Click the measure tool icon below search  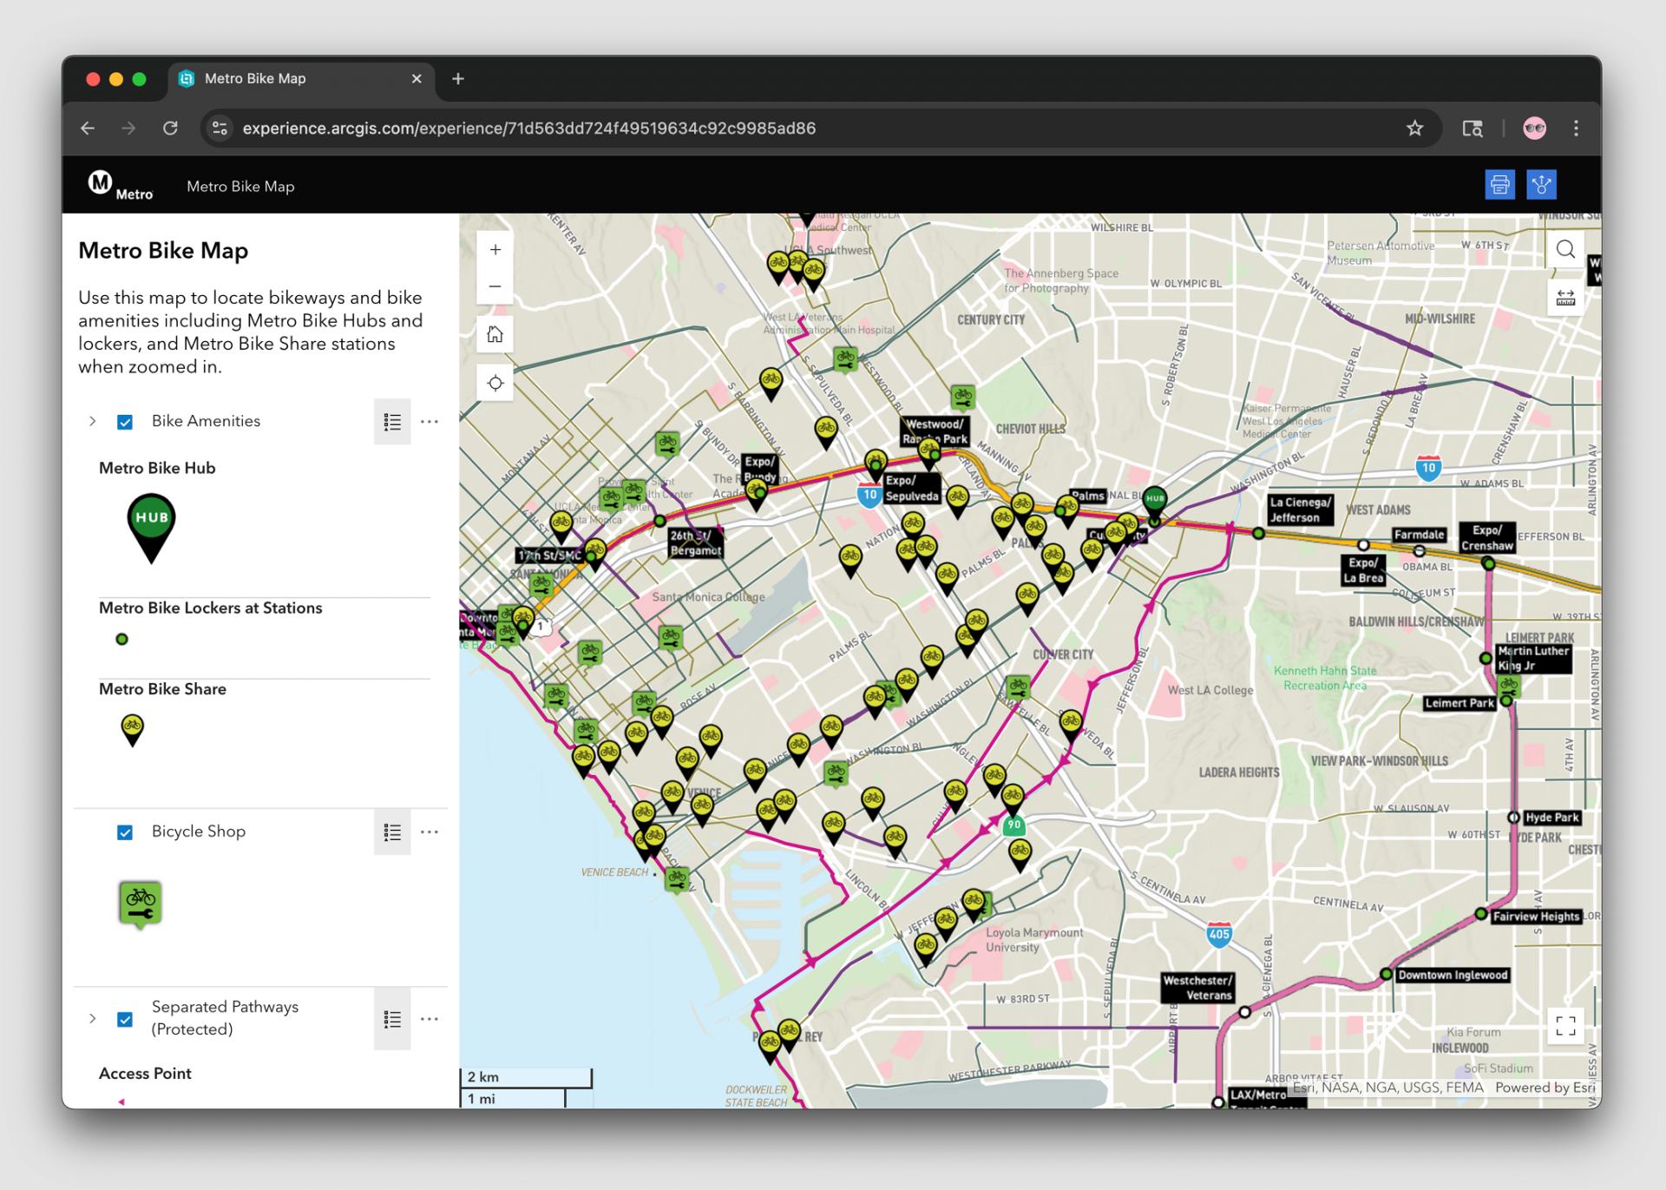tap(1565, 297)
